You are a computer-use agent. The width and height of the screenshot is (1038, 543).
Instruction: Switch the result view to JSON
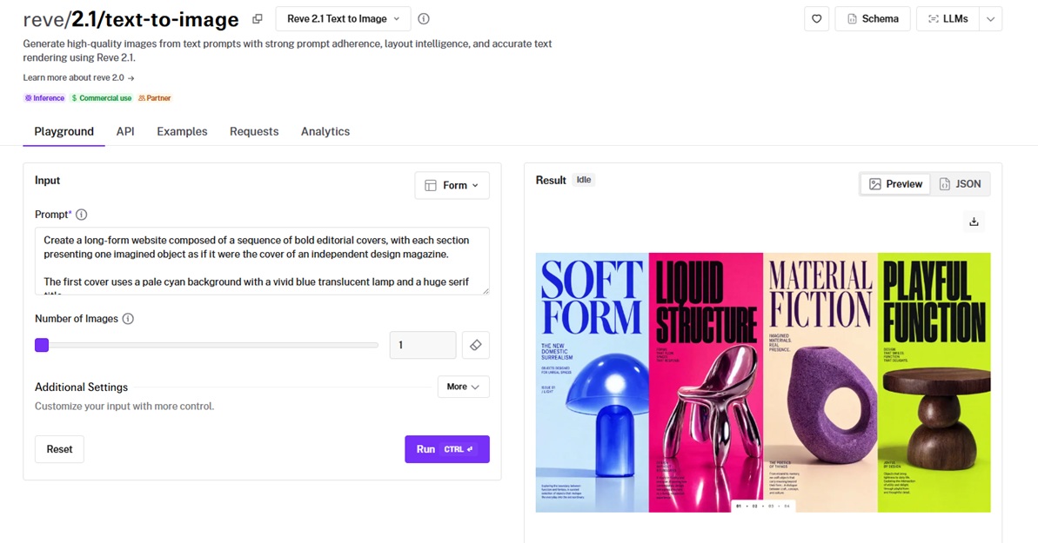coord(960,184)
